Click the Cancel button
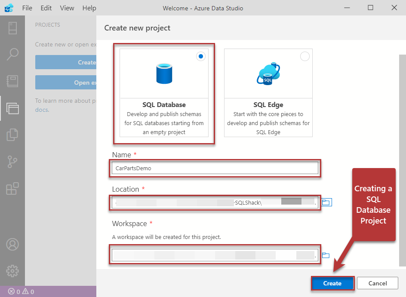Image resolution: width=406 pixels, height=297 pixels. click(x=377, y=283)
